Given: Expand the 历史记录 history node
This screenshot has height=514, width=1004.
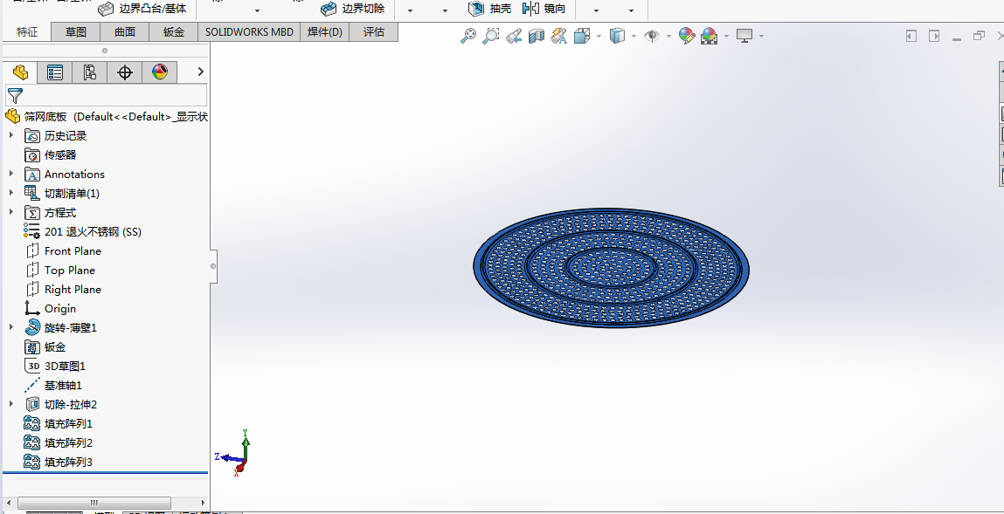Looking at the screenshot, I should click(x=10, y=135).
